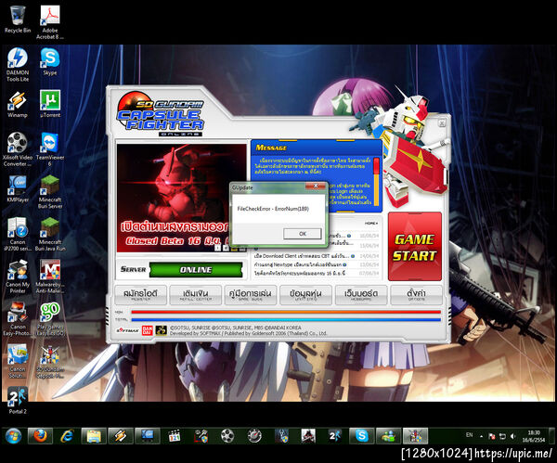This screenshot has width=557, height=463.
Task: Close the launcher window with X
Action: click(442, 123)
